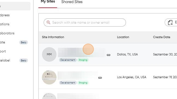Click the link icon for the Los Angeles site
The height and width of the screenshot is (99, 177).
[x=100, y=78]
